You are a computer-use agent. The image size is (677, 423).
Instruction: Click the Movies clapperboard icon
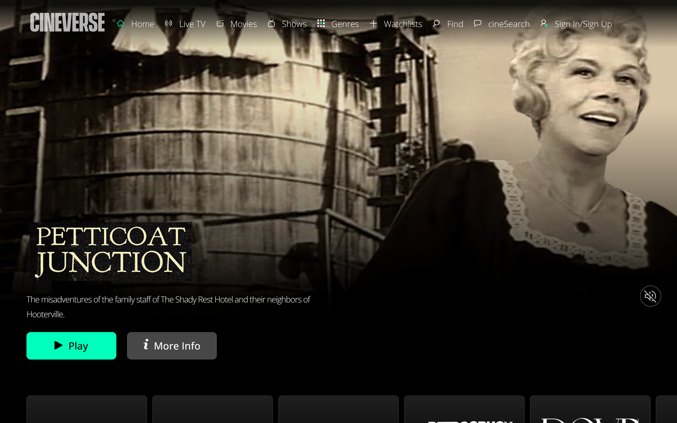coord(220,24)
